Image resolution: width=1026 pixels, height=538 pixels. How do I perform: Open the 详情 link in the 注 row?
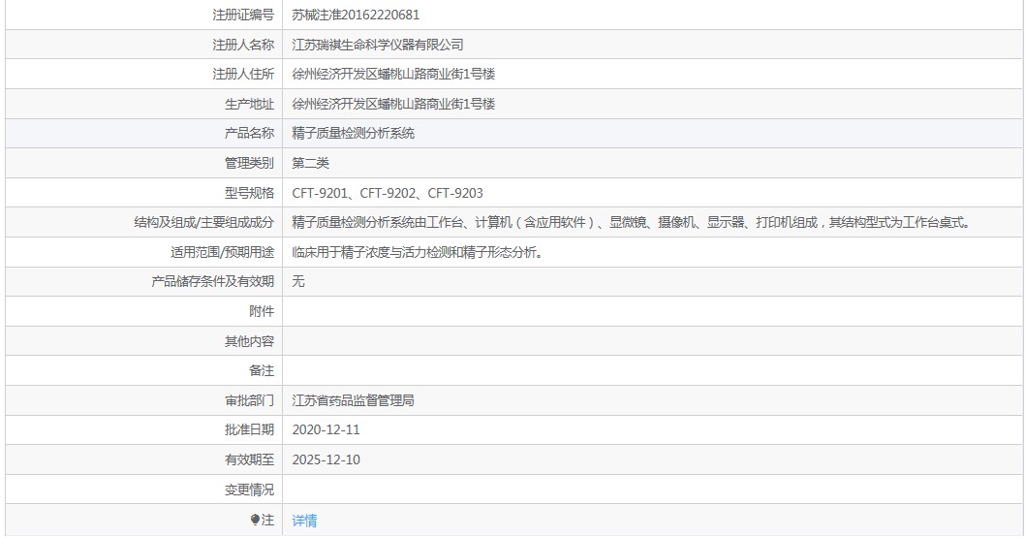(304, 521)
